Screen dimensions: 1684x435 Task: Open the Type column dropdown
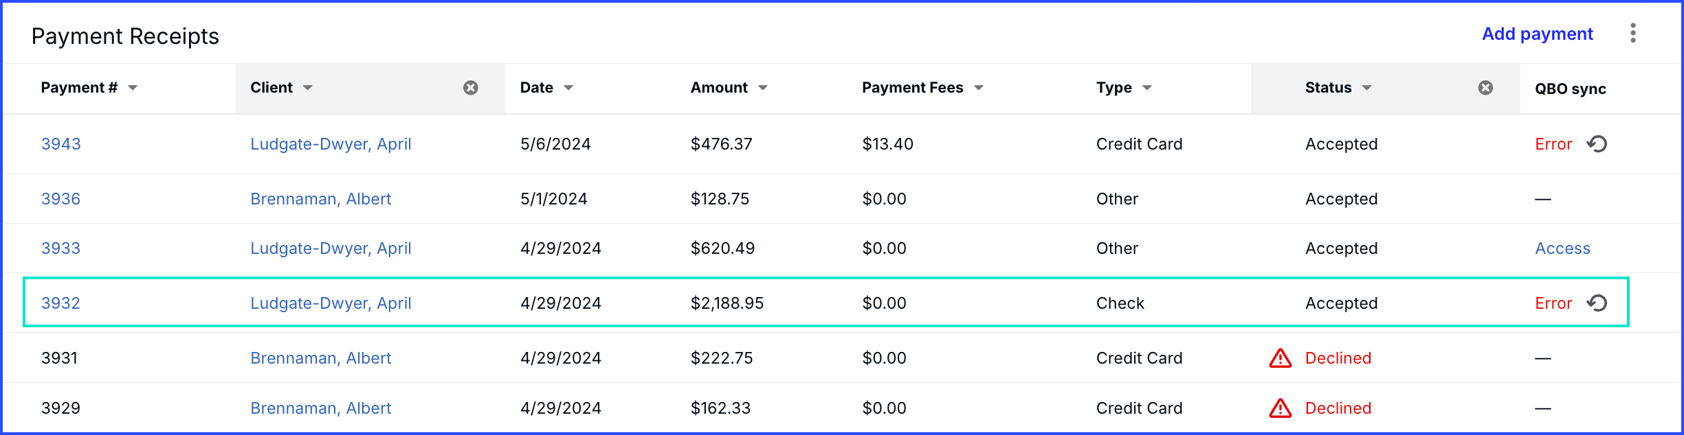tap(1147, 88)
